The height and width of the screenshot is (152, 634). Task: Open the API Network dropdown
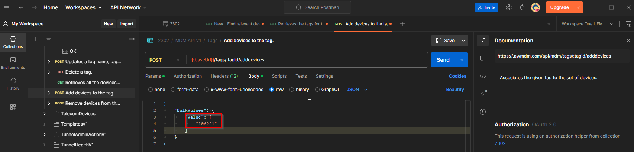click(128, 7)
